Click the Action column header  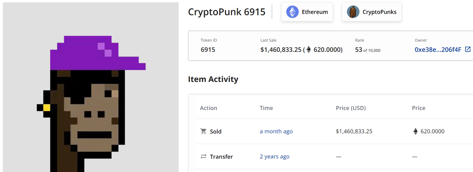[209, 108]
